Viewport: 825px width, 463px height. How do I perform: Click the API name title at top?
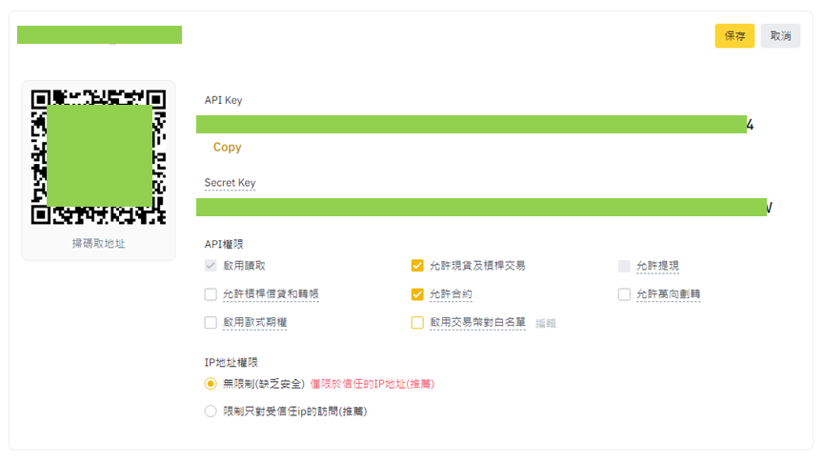click(99, 34)
